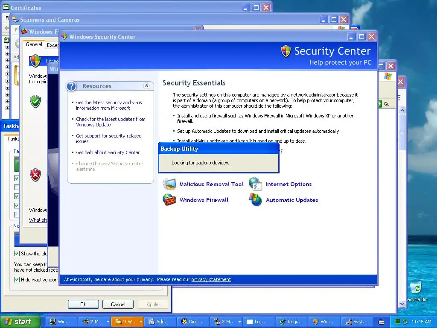Switch to the Dire... taskbar button
The width and height of the screenshot is (437, 328).
point(192,322)
